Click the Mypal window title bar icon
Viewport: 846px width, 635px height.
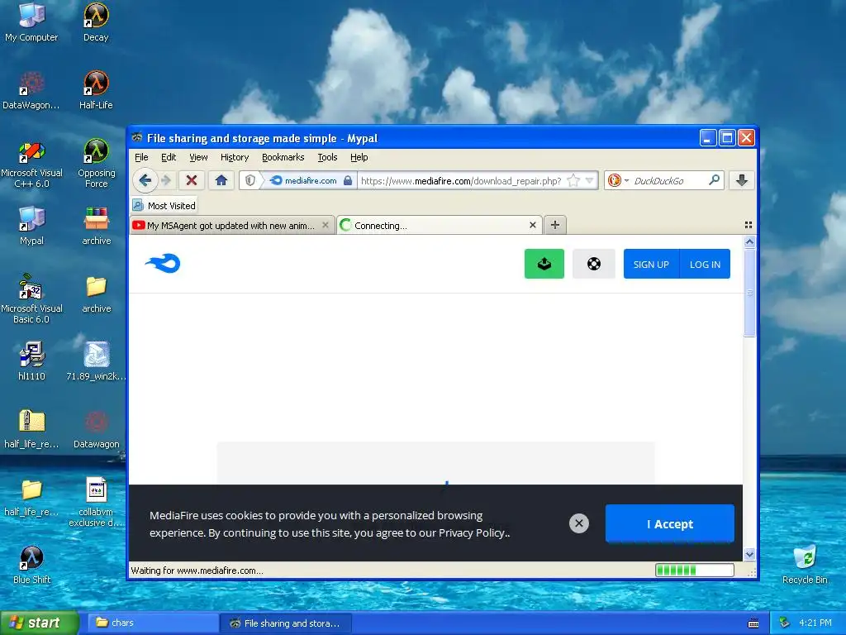(x=137, y=138)
